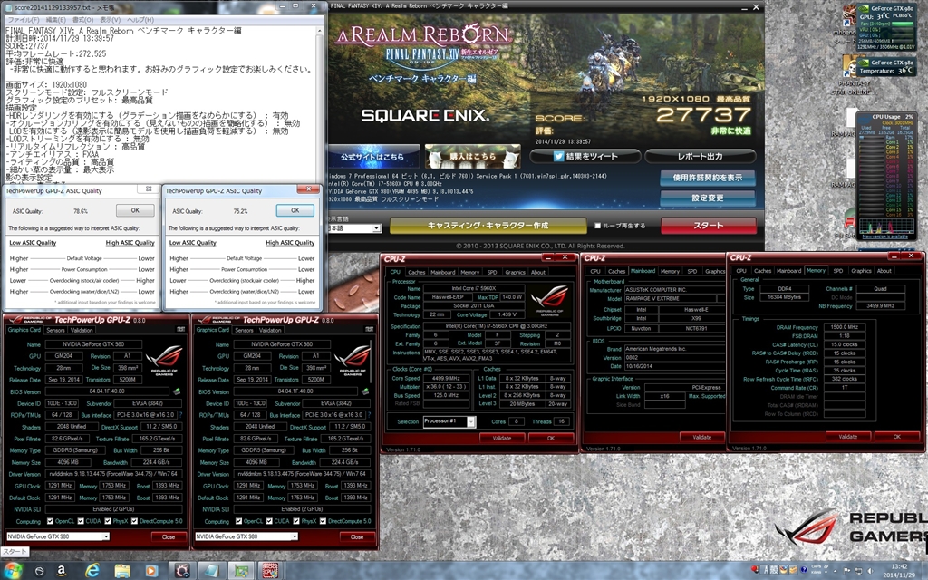Open network icon in system tray

[x=858, y=571]
